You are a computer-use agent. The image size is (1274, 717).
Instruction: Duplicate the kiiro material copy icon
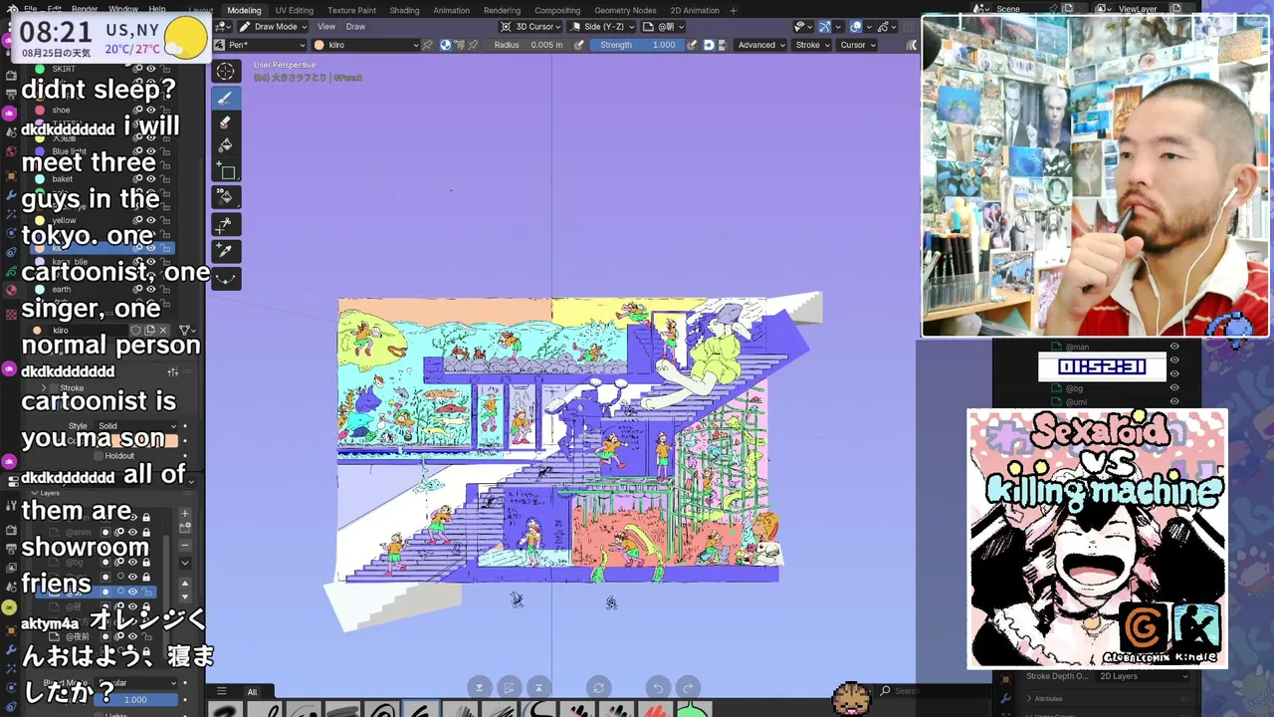tap(150, 330)
